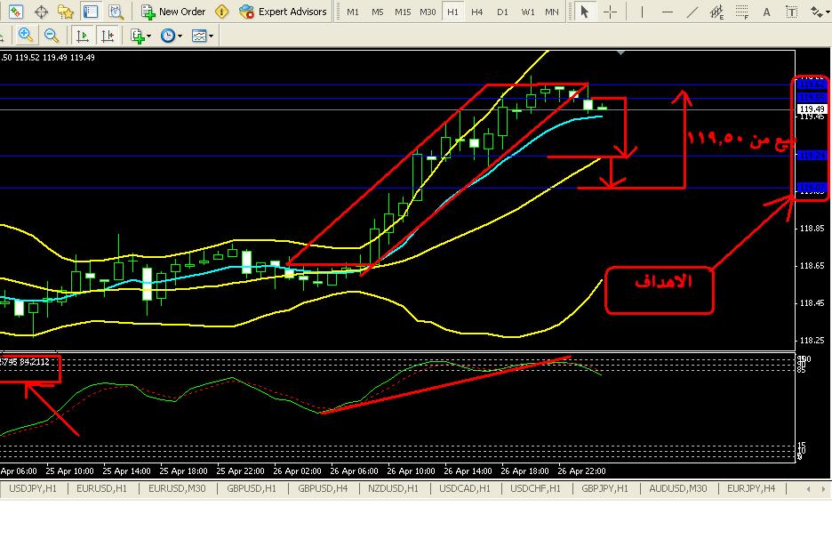Open the NZDUSD,H1 chart tab
Image resolution: width=832 pixels, height=539 pixels.
(393, 488)
